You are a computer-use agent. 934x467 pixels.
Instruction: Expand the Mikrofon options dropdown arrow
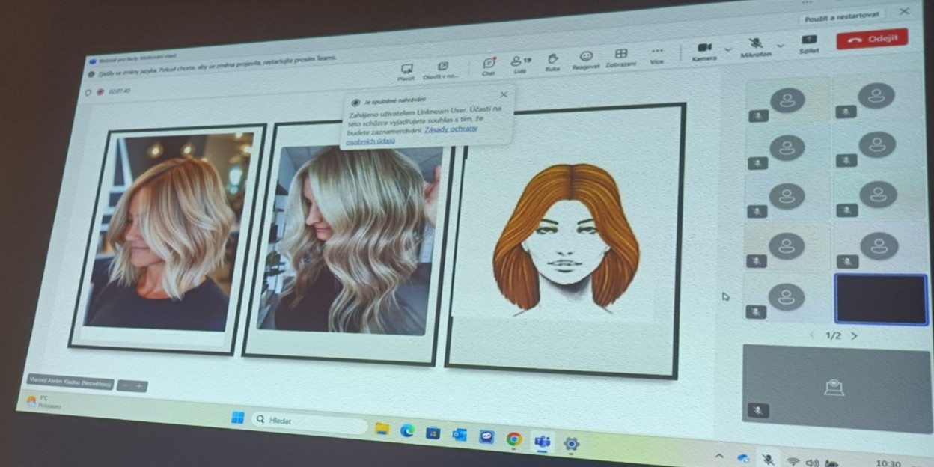pos(780,46)
